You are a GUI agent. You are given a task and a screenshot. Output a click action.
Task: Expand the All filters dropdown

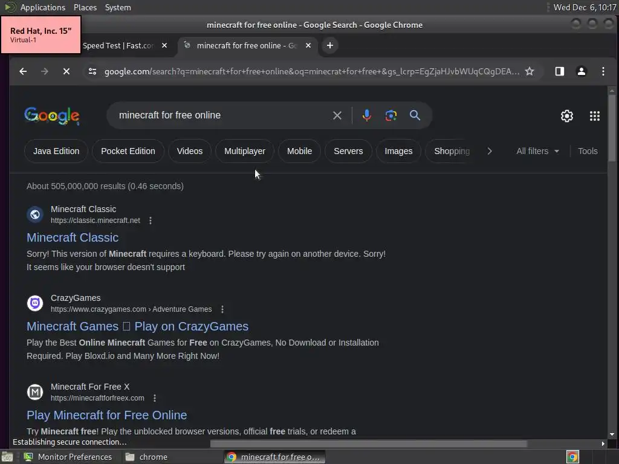(x=537, y=151)
